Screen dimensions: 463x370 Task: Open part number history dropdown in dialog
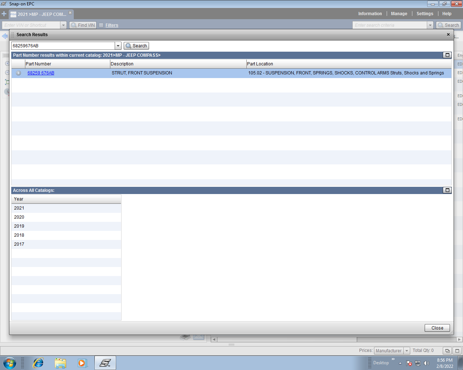(x=118, y=46)
